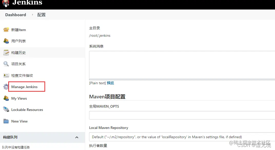Viewport: 275px width, 150px height.
Task: Expand breadcrumb arrow after Dashboard
Action: click(x=32, y=15)
